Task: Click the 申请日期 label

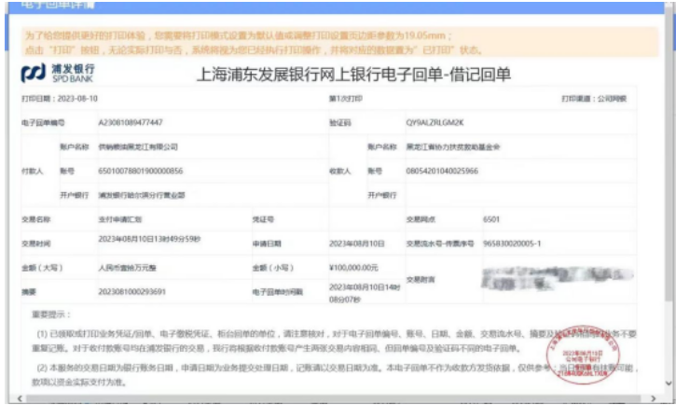Action: pyautogui.click(x=267, y=244)
